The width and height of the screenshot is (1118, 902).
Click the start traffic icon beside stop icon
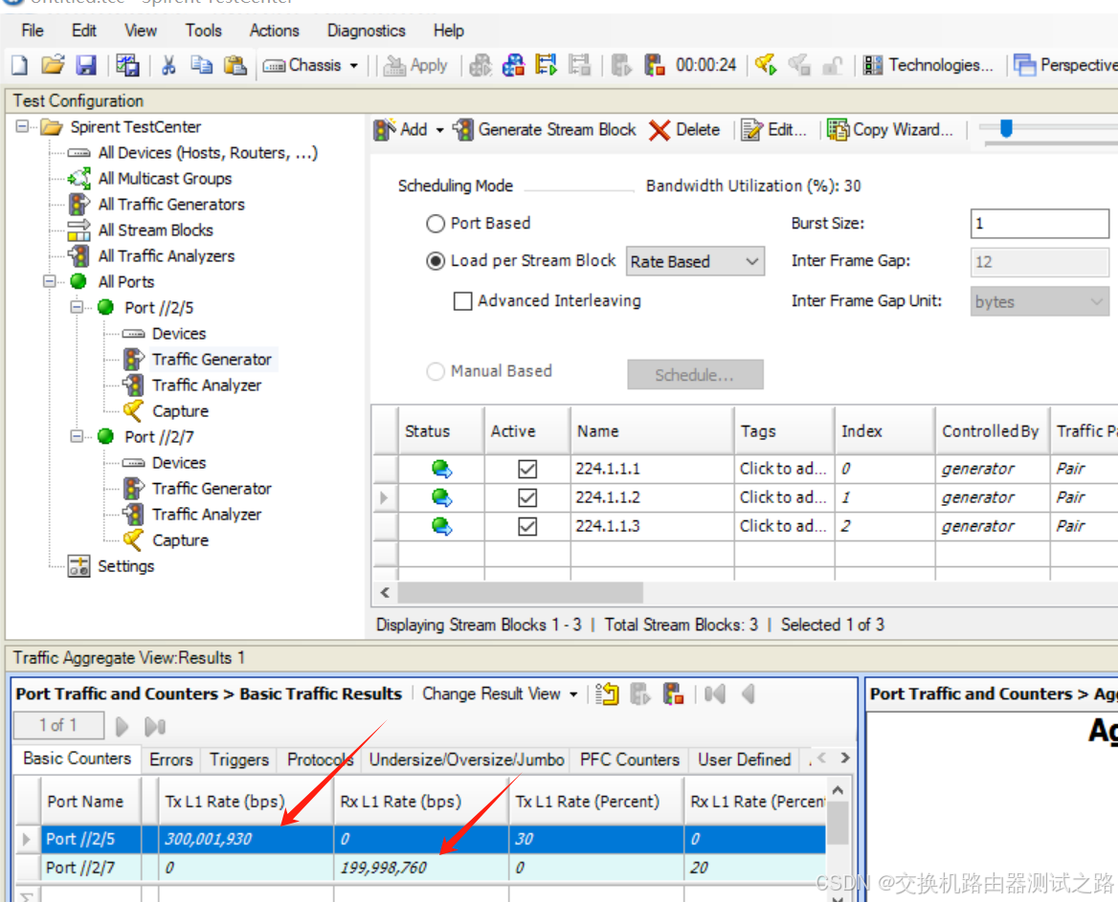click(621, 66)
